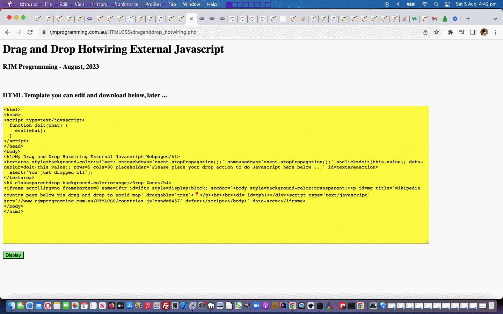Open Apple TV from the Dock
503x314 pixels.
click(x=121, y=306)
